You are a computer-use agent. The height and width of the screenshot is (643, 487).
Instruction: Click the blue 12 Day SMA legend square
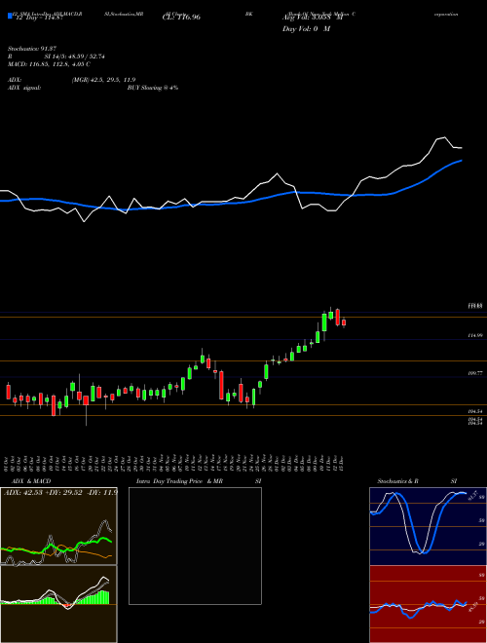click(11, 16)
